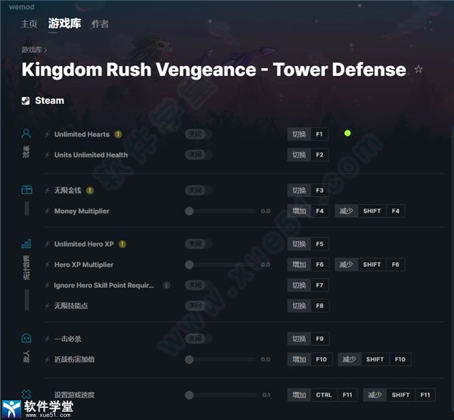Click lightning icon next to Unlimited Hero XP
This screenshot has width=454, height=420.
click(47, 244)
